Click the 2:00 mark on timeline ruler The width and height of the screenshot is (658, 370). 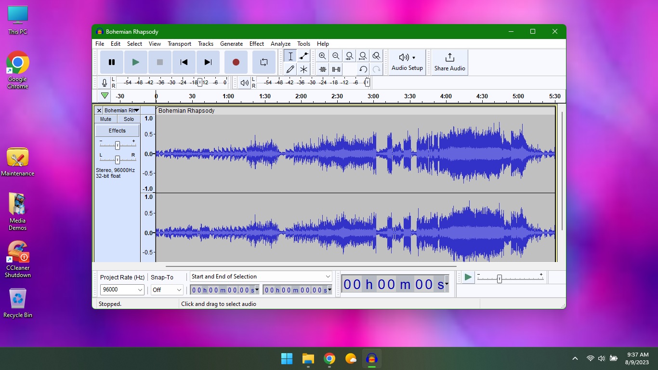[301, 96]
